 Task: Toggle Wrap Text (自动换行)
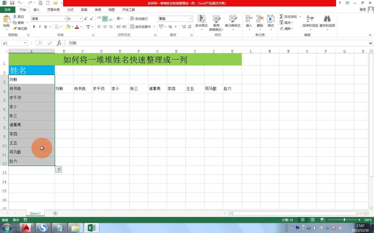[x=139, y=19]
